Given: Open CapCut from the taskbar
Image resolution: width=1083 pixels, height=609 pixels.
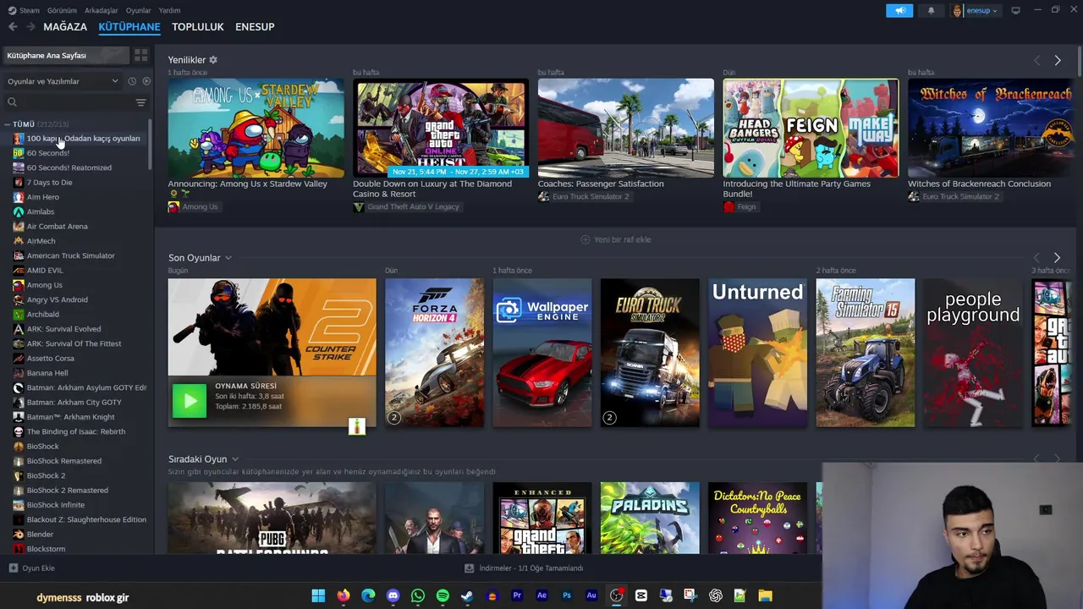Looking at the screenshot, I should (640, 595).
